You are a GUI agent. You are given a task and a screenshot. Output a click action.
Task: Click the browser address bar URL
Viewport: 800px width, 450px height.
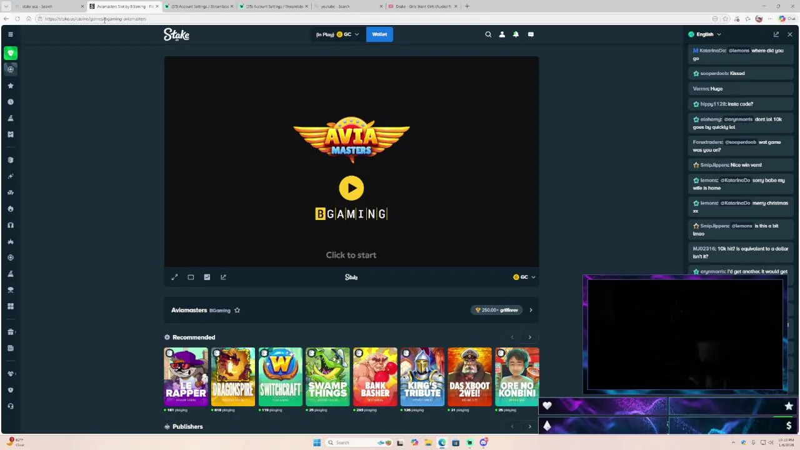point(95,19)
